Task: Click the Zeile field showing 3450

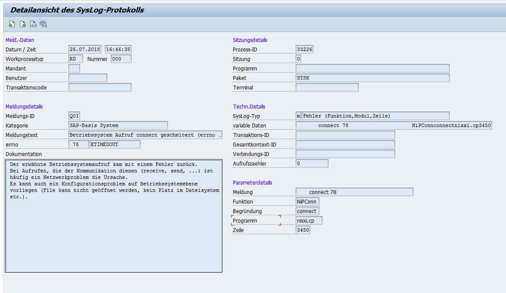Action: [x=303, y=230]
